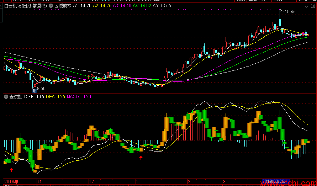This screenshot has height=186, width=317.
Task: Click the MACD: -0.20 readout
Action: pyautogui.click(x=79, y=97)
